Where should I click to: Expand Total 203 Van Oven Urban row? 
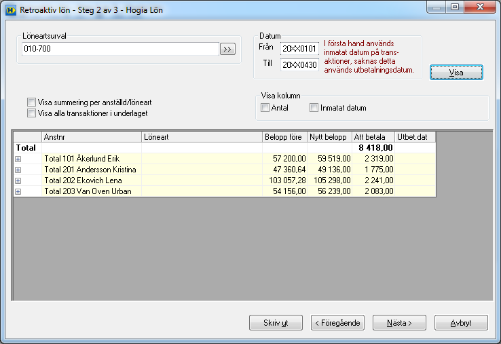click(18, 191)
